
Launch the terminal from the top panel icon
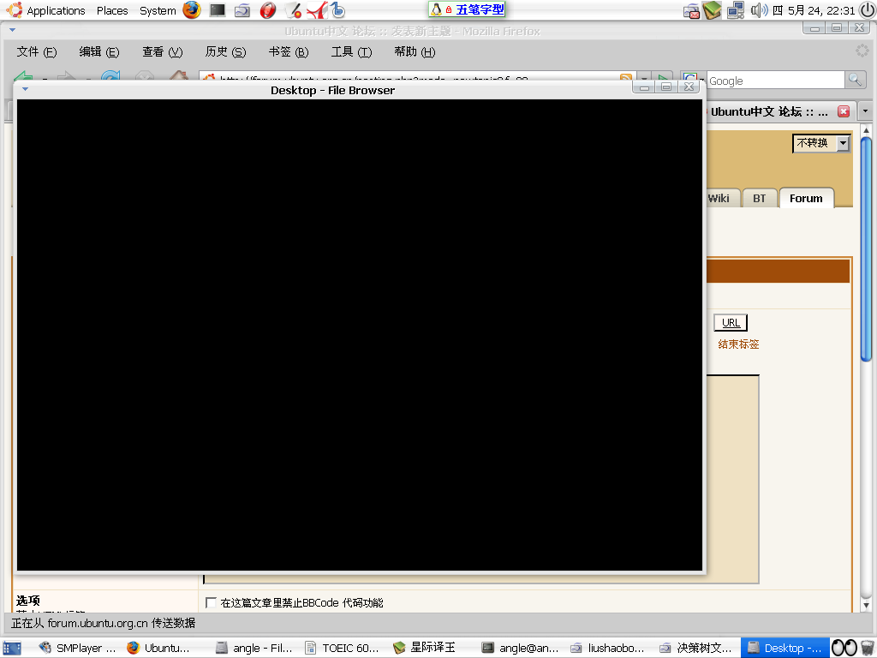pyautogui.click(x=217, y=9)
